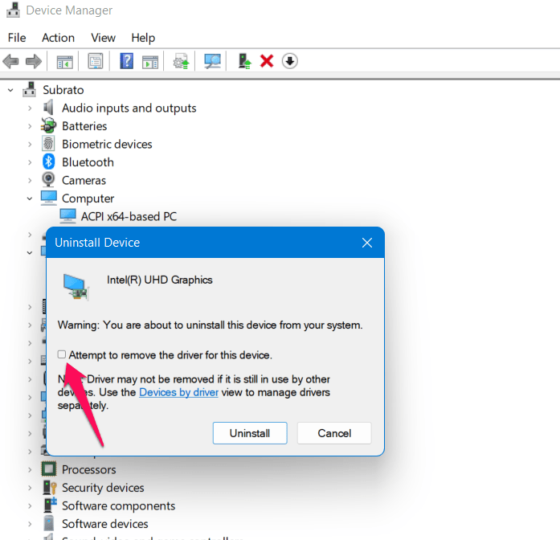Check Attempt to remove the driver checkbox
Image resolution: width=560 pixels, height=540 pixels.
click(x=62, y=354)
